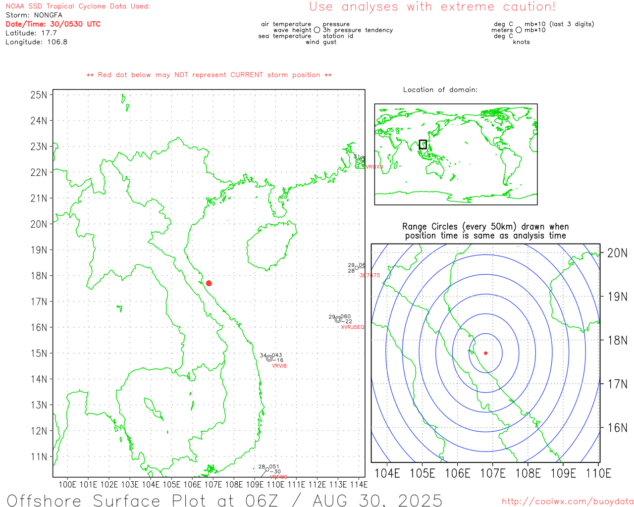The width and height of the screenshot is (634, 507).
Task: Click the 'mb*10 (last 3 digits)' units label
Action: [559, 24]
